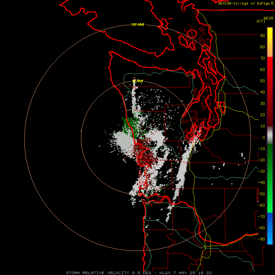
Task: Select the -20 knot scale label
Action: (x=261, y=160)
